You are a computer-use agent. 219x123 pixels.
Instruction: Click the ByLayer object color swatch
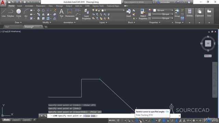pyautogui.click(x=154, y=10)
